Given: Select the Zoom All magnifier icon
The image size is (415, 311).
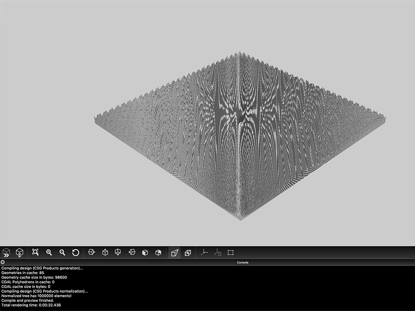Looking at the screenshot, I should coord(36,252).
